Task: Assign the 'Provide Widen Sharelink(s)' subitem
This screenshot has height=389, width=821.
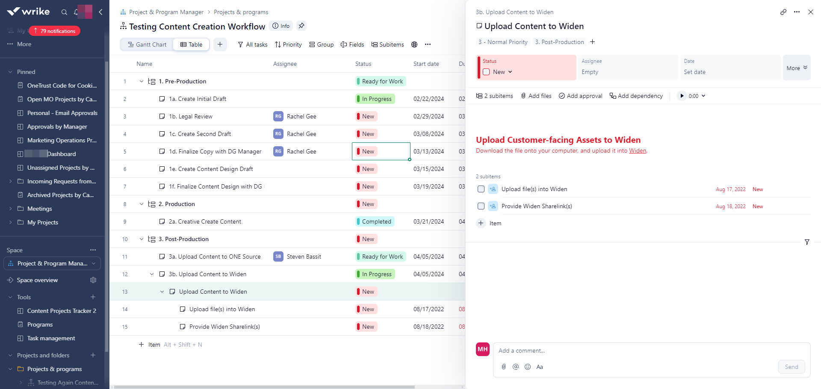Action: [x=493, y=206]
